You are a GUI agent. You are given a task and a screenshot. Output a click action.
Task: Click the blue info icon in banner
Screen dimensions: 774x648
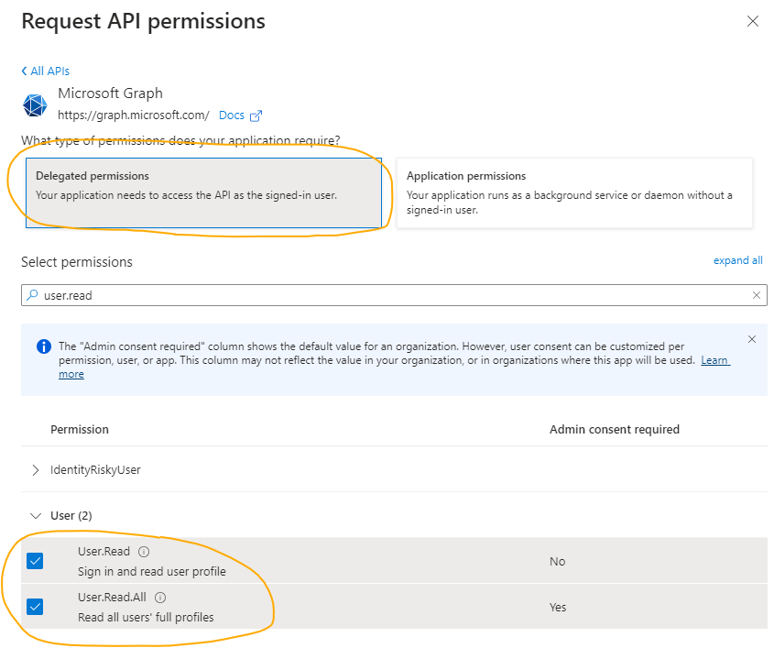[44, 346]
